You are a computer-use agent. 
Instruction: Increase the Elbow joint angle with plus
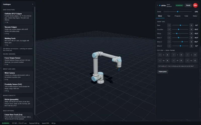tap(191, 33)
